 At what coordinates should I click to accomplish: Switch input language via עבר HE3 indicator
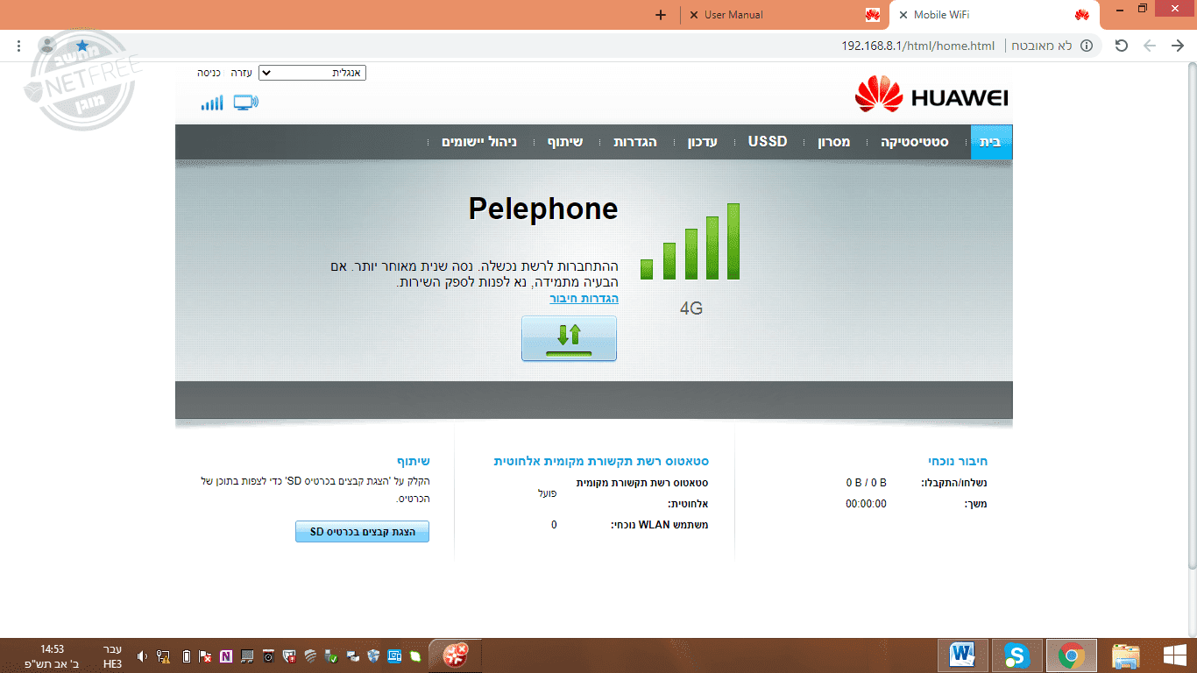click(x=112, y=656)
